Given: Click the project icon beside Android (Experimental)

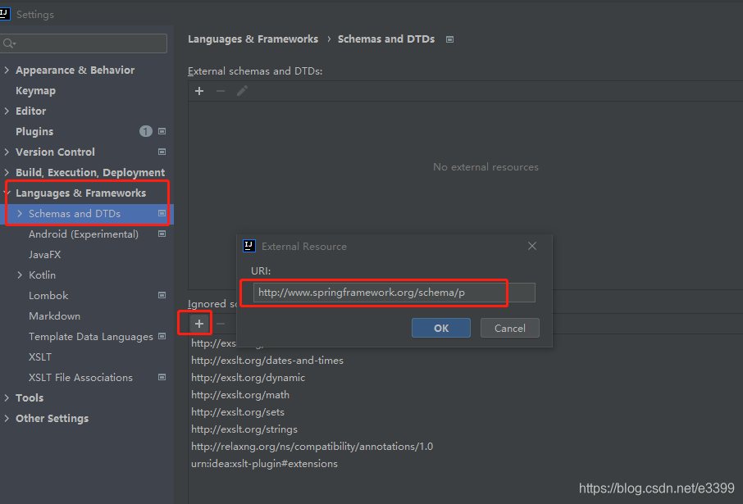Looking at the screenshot, I should tap(162, 234).
